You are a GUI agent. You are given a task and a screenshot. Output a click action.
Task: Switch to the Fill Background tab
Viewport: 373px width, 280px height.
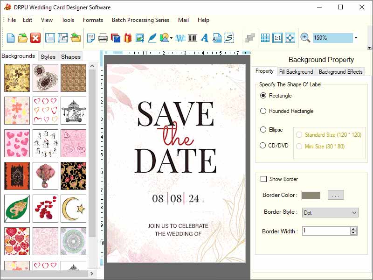click(x=297, y=72)
